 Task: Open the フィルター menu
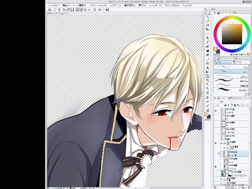tap(156, 6)
